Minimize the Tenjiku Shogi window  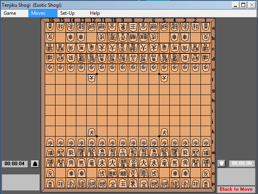[235, 5]
